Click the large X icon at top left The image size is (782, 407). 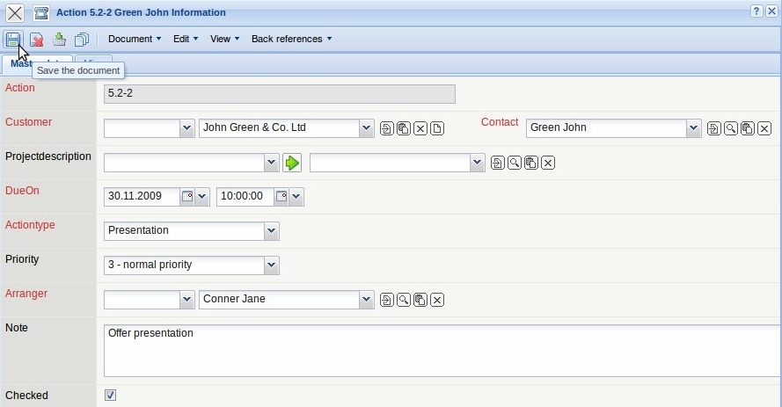tap(15, 13)
